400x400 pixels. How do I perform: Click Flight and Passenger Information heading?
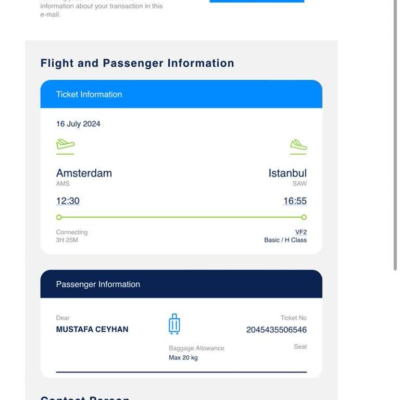pyautogui.click(x=137, y=63)
